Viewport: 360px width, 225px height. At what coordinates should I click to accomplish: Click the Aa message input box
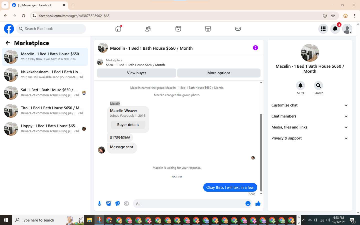click(189, 203)
